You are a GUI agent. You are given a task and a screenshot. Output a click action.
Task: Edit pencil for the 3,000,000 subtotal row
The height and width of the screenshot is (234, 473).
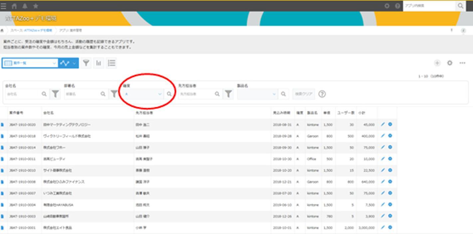click(x=383, y=227)
